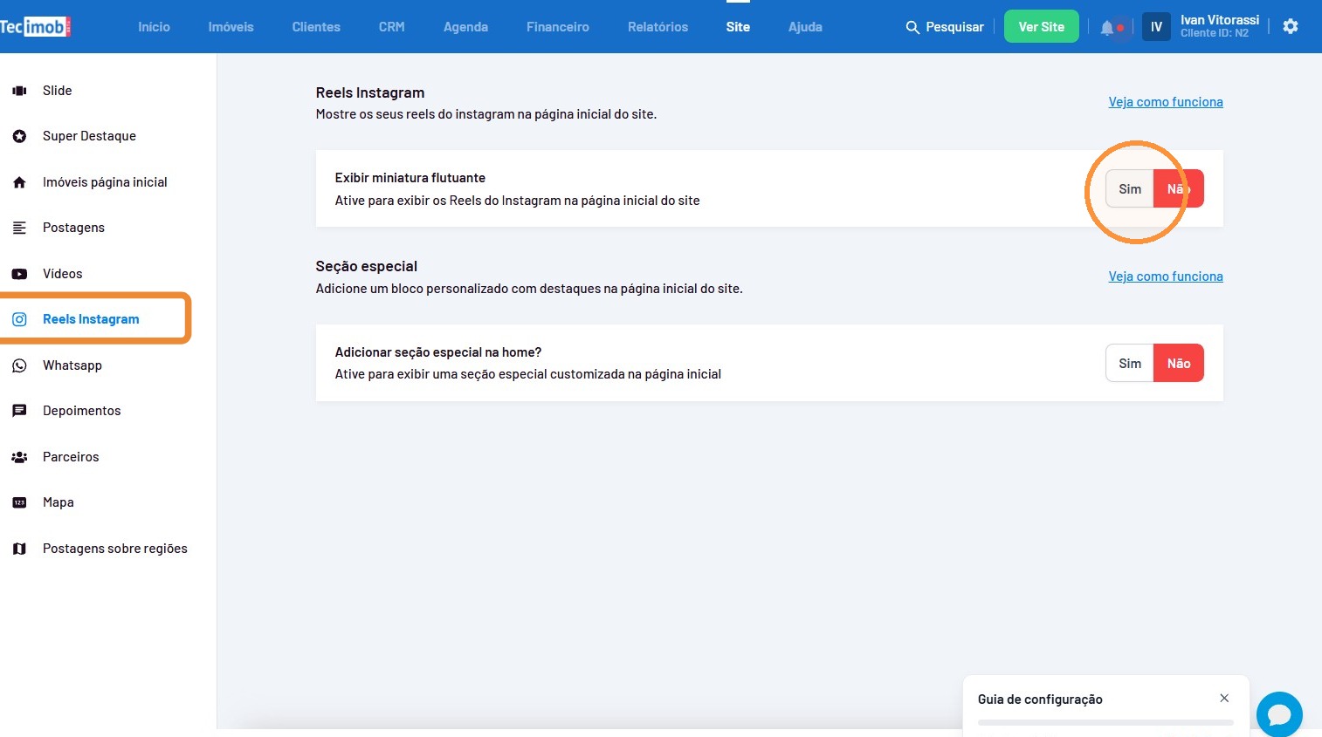1322x737 pixels.
Task: Select Não for Adicionar seção especial
Action: pyautogui.click(x=1179, y=363)
